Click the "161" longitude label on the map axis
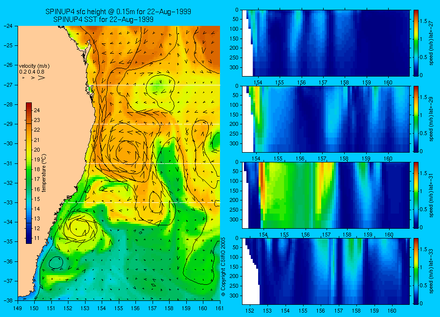This screenshot has height=317, width=440. click(x=220, y=308)
